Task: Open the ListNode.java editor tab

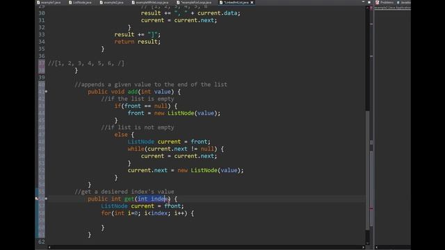Action: point(80,2)
